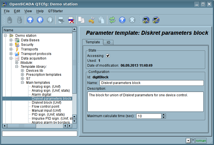Click the Name column header
This screenshot has height=145, width=214.
(x=38, y=30)
